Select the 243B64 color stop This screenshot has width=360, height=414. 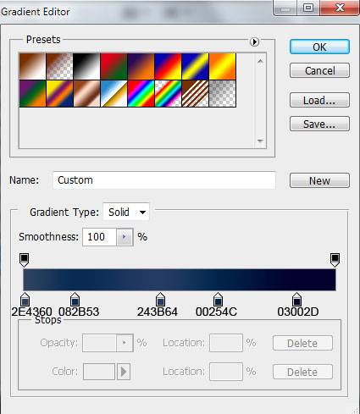[160, 300]
